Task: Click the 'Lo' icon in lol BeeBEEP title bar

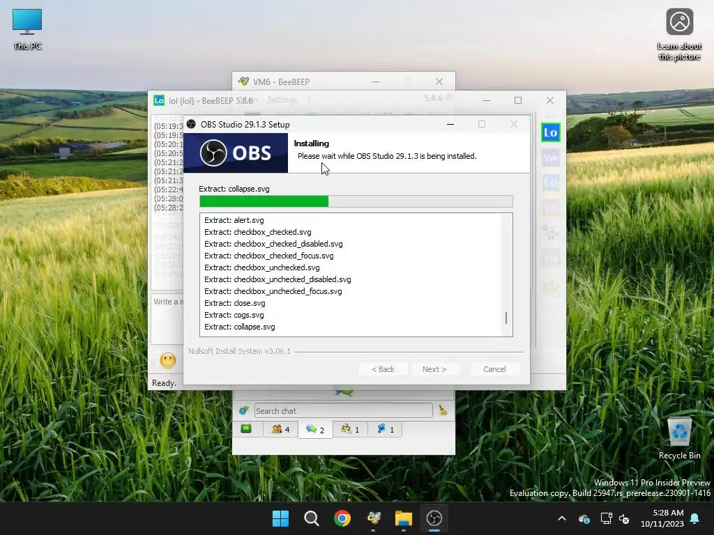Action: pos(158,100)
